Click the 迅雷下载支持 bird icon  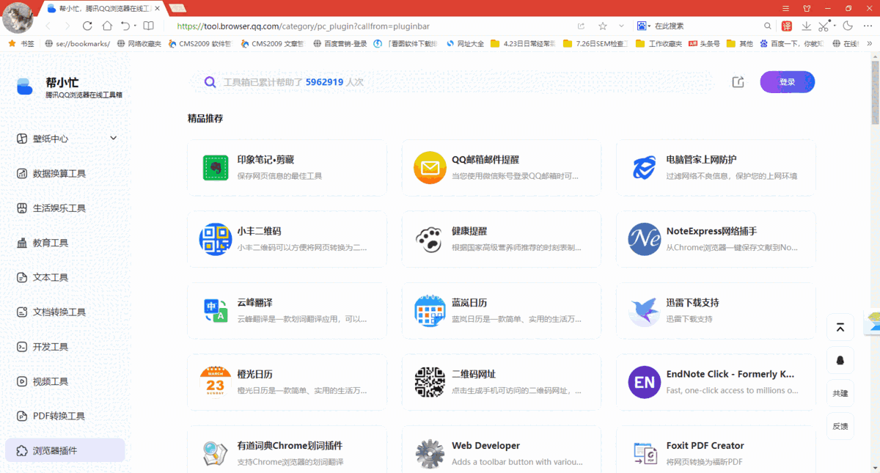point(644,310)
